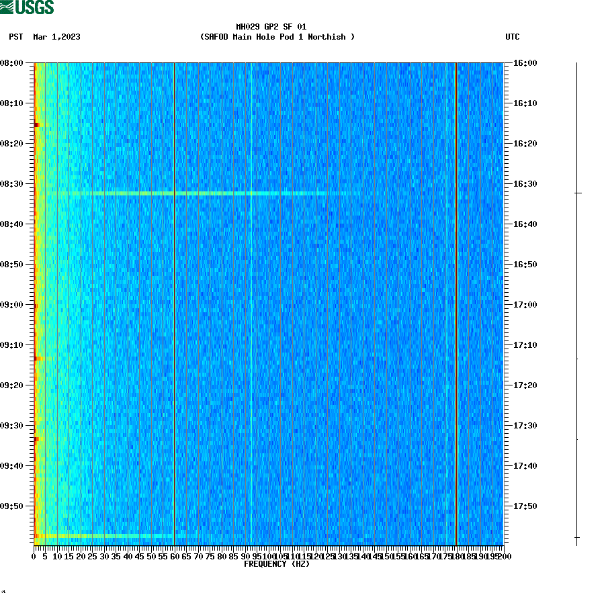Image resolution: width=606 pixels, height=599 pixels.
Task: Click the yellow horizontal streak near 08:32
Action: [134, 193]
